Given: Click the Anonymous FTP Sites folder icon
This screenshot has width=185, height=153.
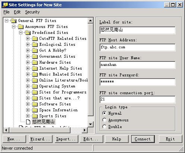Looking at the screenshot, I should pyautogui.click(x=21, y=26).
